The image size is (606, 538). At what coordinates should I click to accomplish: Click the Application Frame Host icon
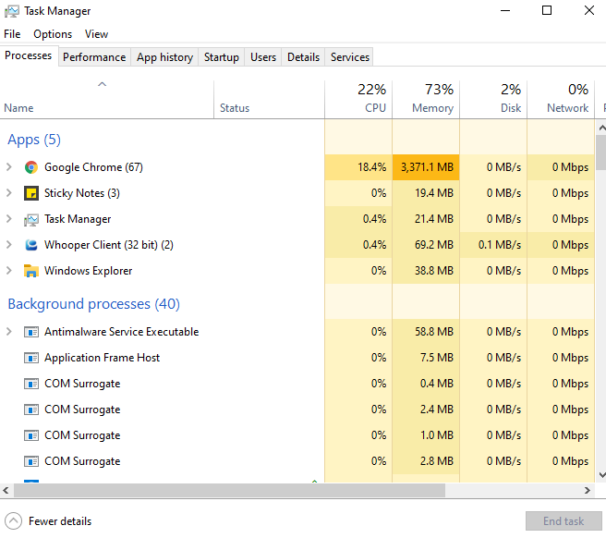(x=30, y=358)
